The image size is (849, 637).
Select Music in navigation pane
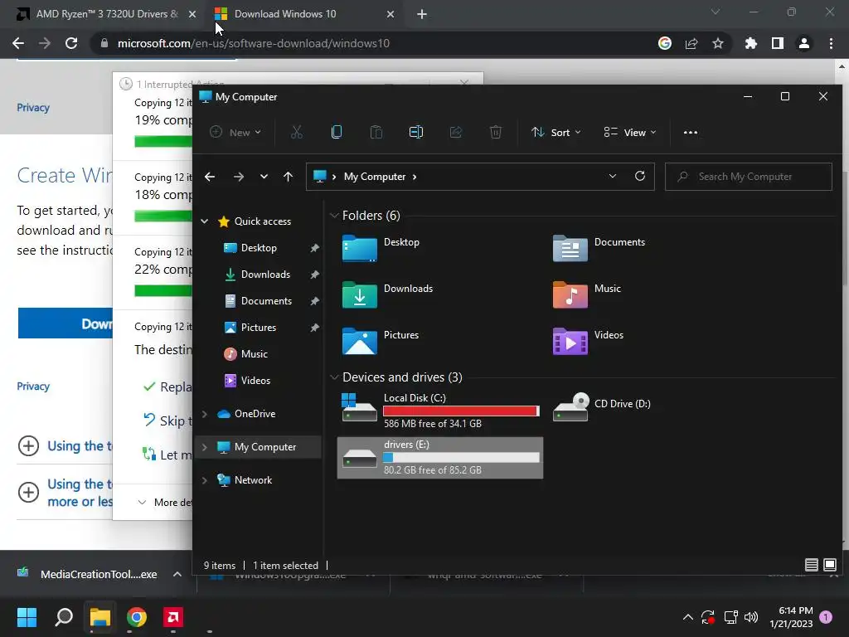tap(254, 353)
